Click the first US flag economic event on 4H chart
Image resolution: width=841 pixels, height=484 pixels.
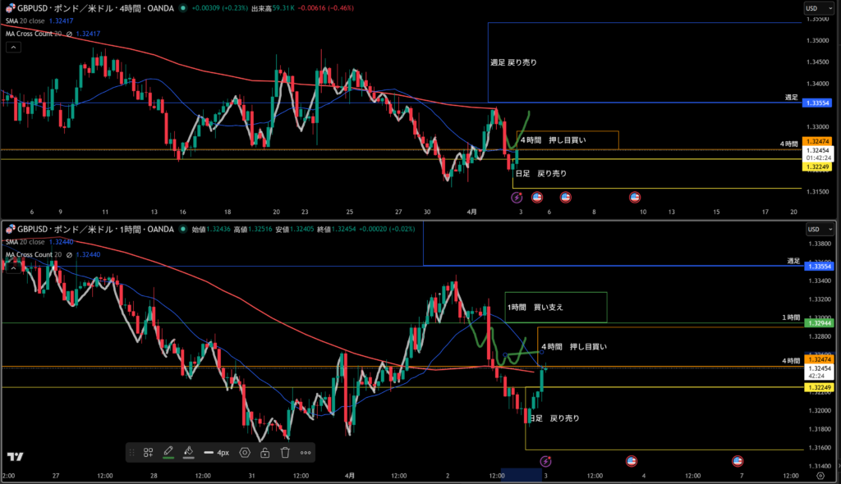click(x=537, y=197)
